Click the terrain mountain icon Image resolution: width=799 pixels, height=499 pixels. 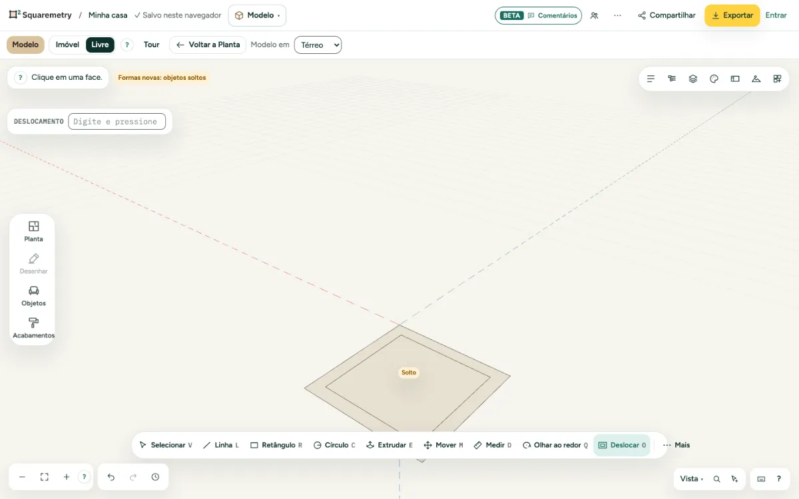point(756,79)
